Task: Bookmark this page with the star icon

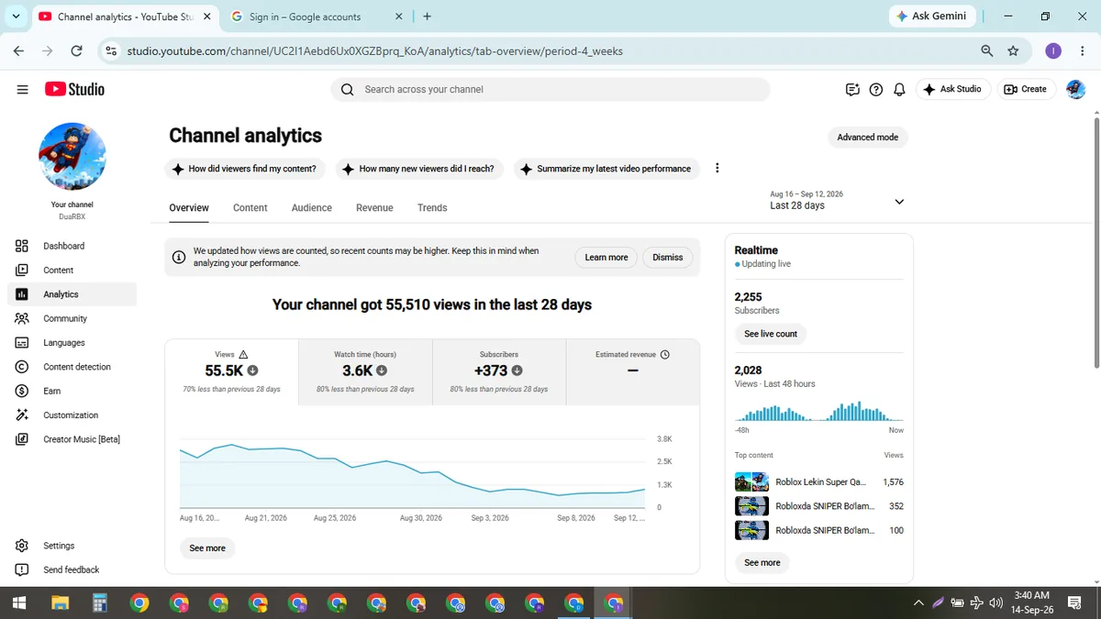Action: (1013, 51)
